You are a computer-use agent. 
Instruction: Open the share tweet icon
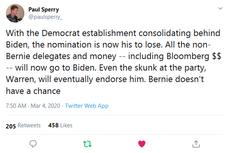196,144
